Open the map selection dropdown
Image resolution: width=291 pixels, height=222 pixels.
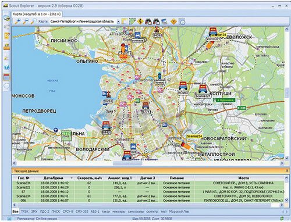[118, 22]
